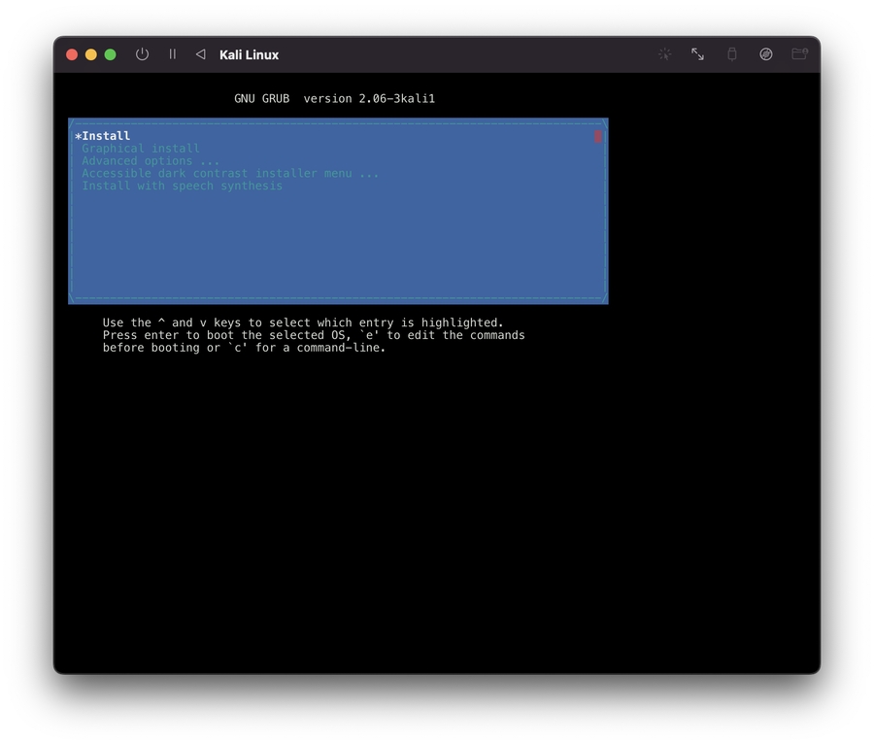Select the Advanced options ... entry
The height and width of the screenshot is (745, 874).
(x=151, y=161)
